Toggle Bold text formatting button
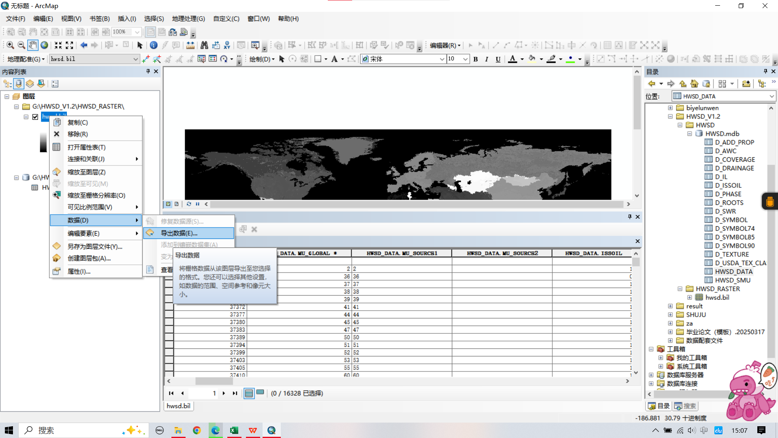 coord(476,59)
